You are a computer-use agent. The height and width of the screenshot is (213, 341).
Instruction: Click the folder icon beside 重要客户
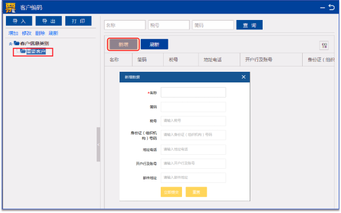tap(23, 51)
